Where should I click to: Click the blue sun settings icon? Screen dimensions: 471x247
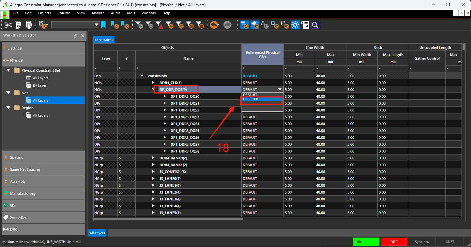point(295,25)
